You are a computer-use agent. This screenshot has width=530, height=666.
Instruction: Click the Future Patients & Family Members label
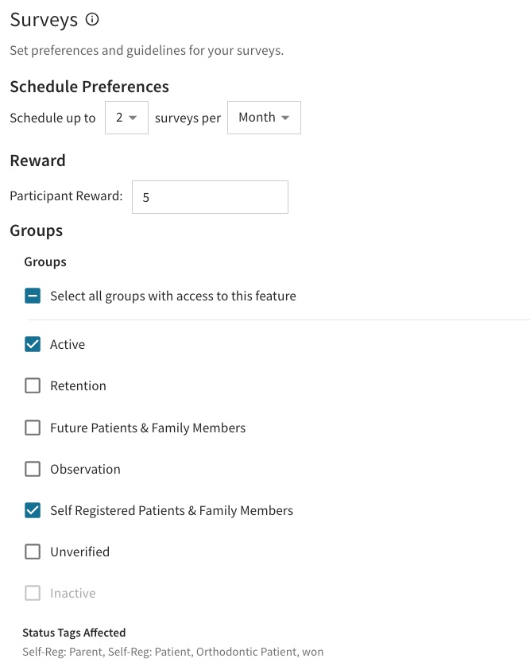coord(148,428)
